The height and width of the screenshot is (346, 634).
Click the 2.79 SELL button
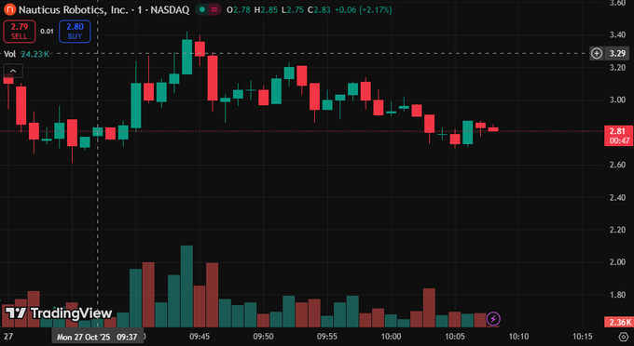tap(20, 31)
